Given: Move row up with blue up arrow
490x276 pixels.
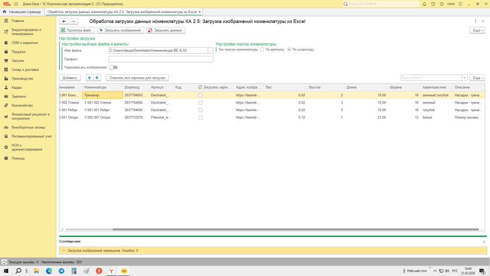Looking at the screenshot, I should coord(89,78).
